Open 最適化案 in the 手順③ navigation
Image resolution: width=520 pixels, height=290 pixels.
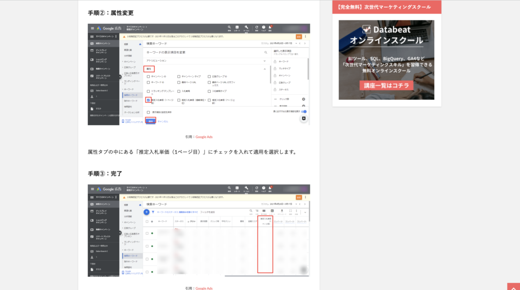[x=128, y=210]
